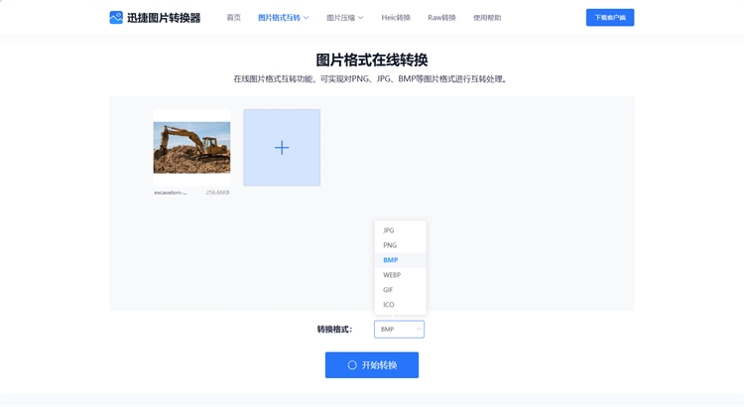Click the 迅捷图片转换器 logo icon
Viewport: 744px width, 407px height.
116,17
